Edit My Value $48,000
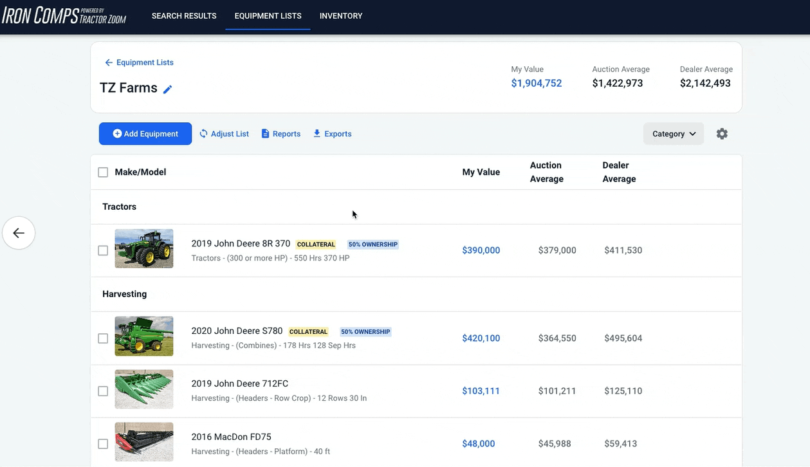The image size is (810, 467). [x=479, y=444]
